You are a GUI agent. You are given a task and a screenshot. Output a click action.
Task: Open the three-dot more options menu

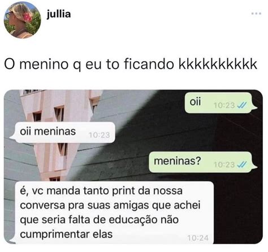pos(256,14)
